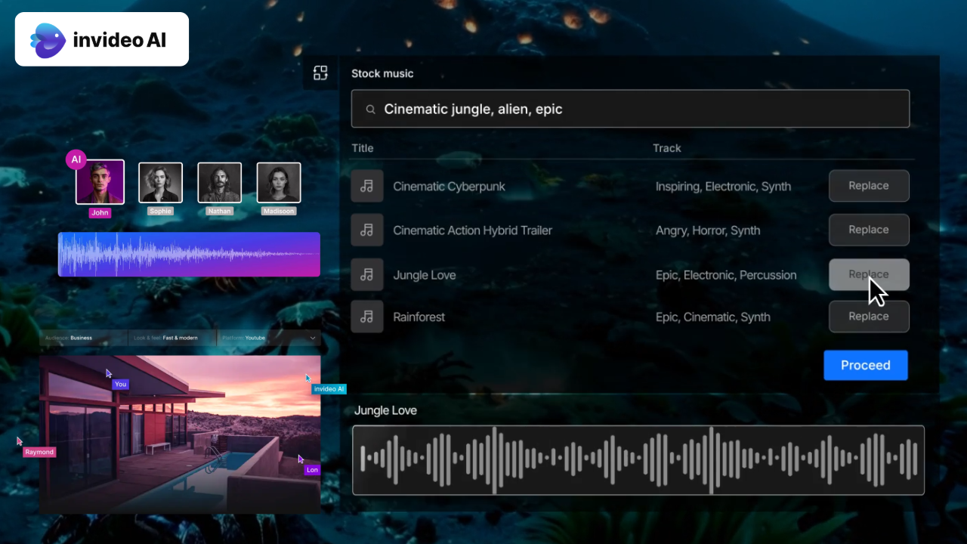Click the music note icon for Cinematic Action Hybrid Trailer

(367, 230)
